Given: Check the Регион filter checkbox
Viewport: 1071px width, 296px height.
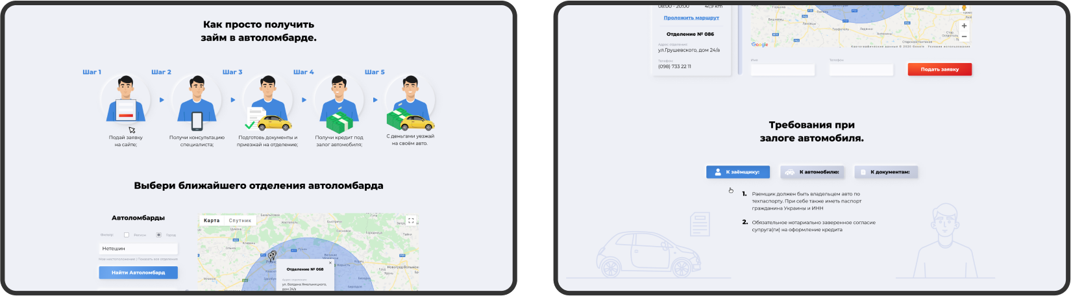Looking at the screenshot, I should (x=127, y=235).
